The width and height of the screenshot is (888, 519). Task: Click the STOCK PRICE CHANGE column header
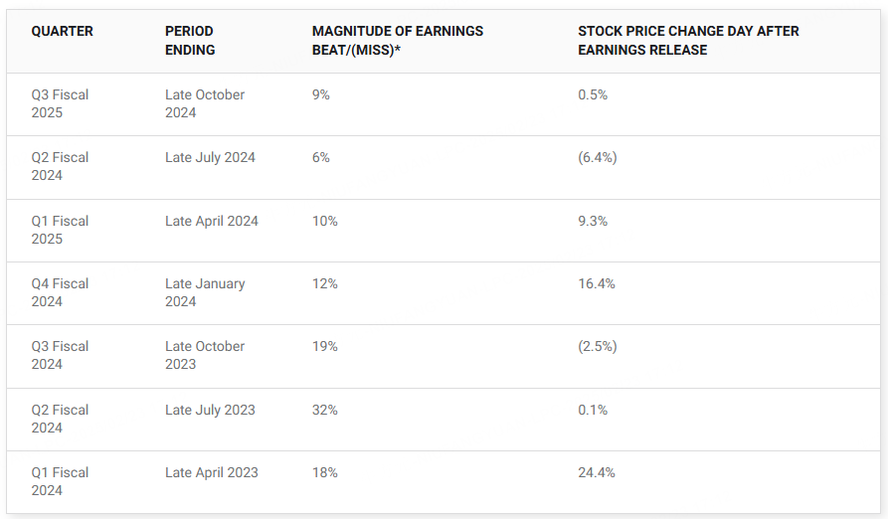688,40
